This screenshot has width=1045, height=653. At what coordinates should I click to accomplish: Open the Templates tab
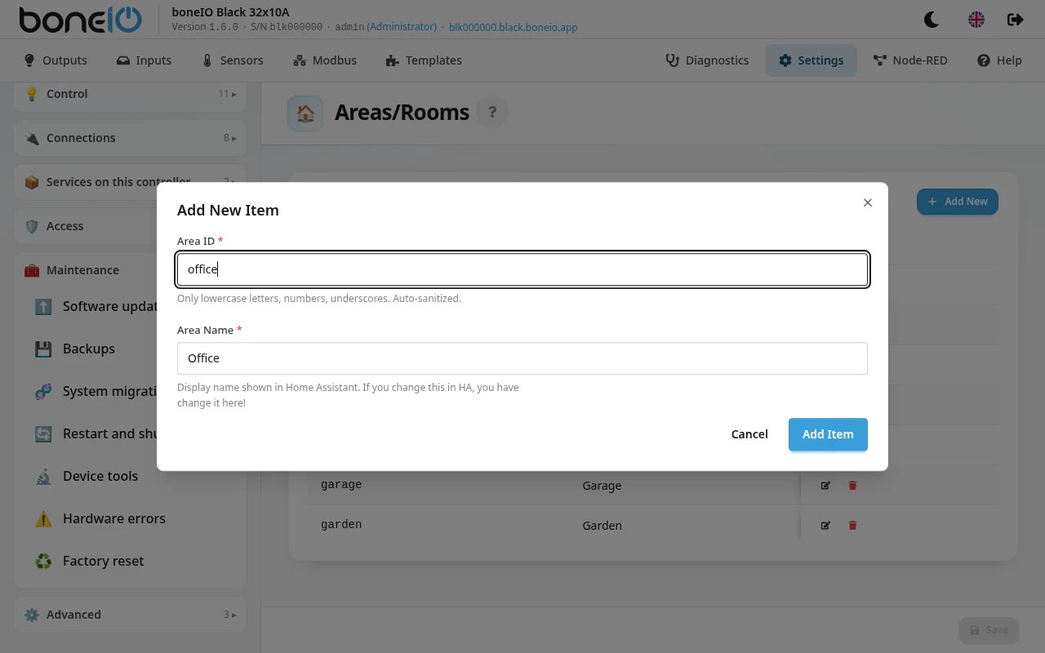tap(424, 60)
